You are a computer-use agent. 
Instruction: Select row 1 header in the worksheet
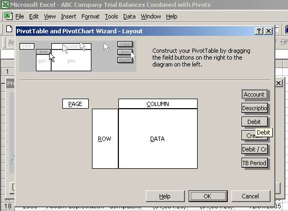pos(7,71)
